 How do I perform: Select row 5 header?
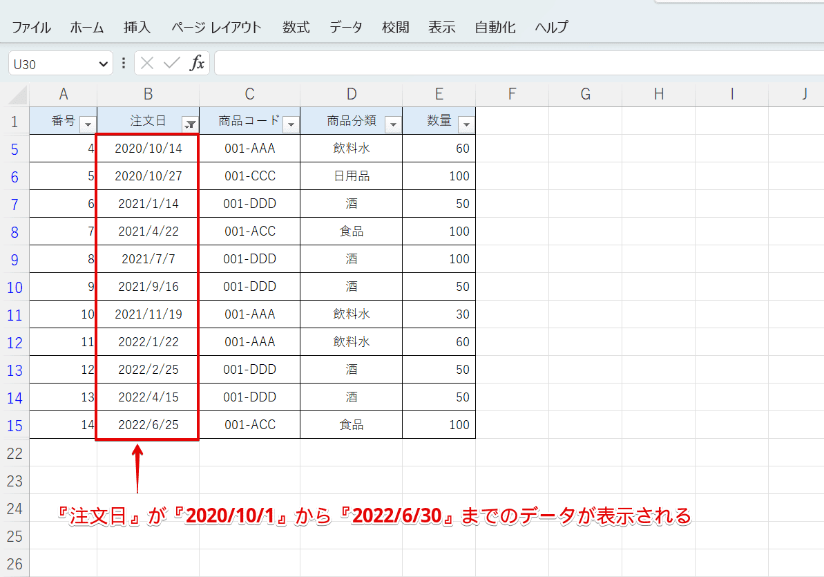coord(15,149)
